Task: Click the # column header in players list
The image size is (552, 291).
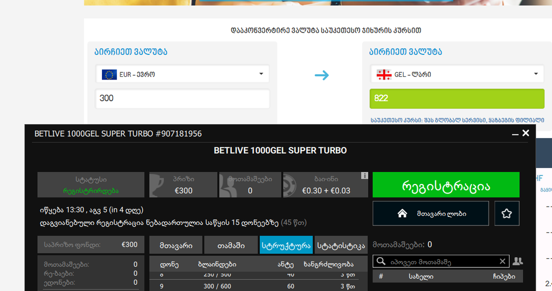Action: 381,276
